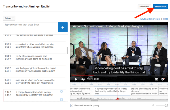The width and height of the screenshot is (170, 110).
Task: Click the 9:44.3 start time of active subtitle
Action: click(x=8, y=92)
